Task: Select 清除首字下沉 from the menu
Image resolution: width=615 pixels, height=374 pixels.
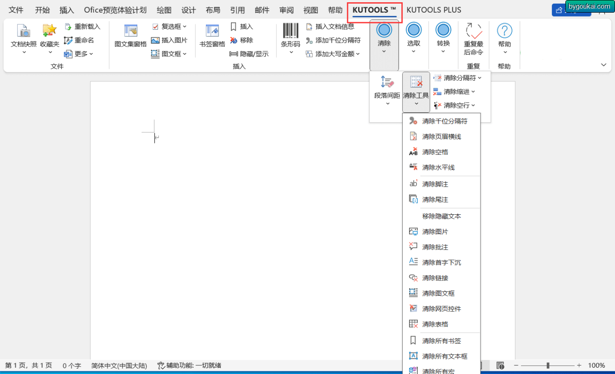Action: 441,263
